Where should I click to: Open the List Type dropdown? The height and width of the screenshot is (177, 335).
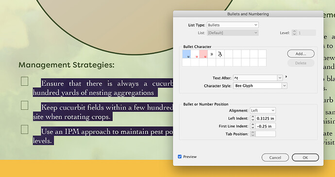point(233,25)
